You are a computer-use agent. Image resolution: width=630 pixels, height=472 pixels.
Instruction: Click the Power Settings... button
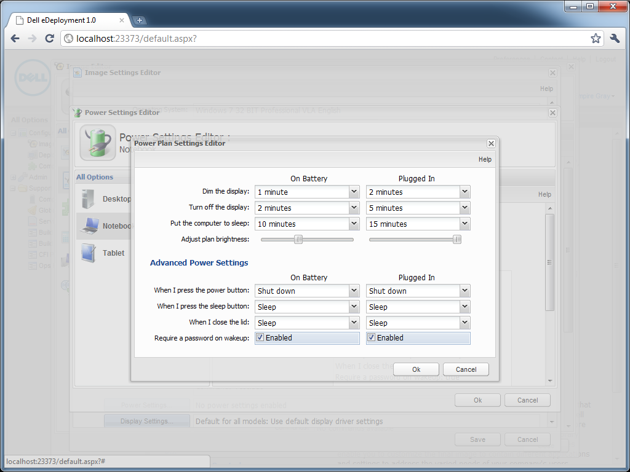(147, 406)
